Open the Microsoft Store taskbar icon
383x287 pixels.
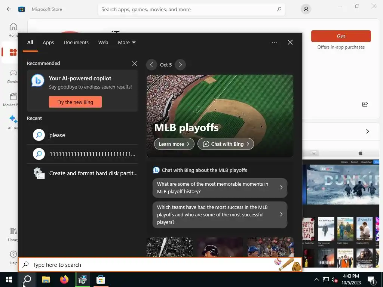click(x=101, y=280)
